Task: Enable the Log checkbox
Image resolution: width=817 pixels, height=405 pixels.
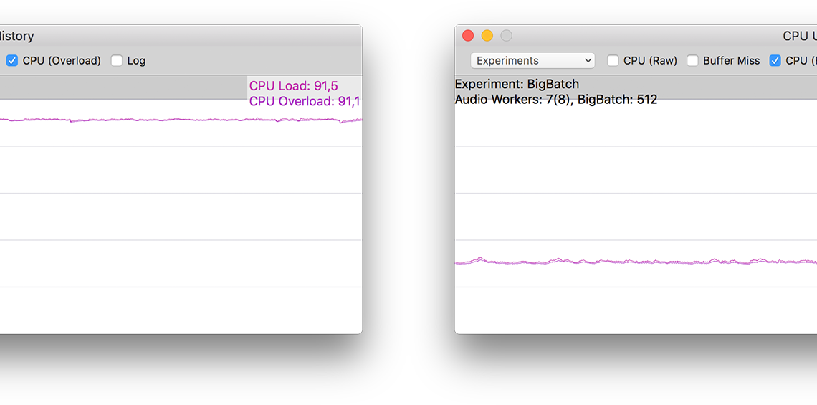Action: 117,61
